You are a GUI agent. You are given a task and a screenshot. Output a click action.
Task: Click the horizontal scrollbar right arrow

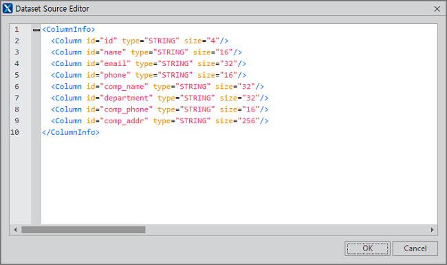tap(432, 230)
